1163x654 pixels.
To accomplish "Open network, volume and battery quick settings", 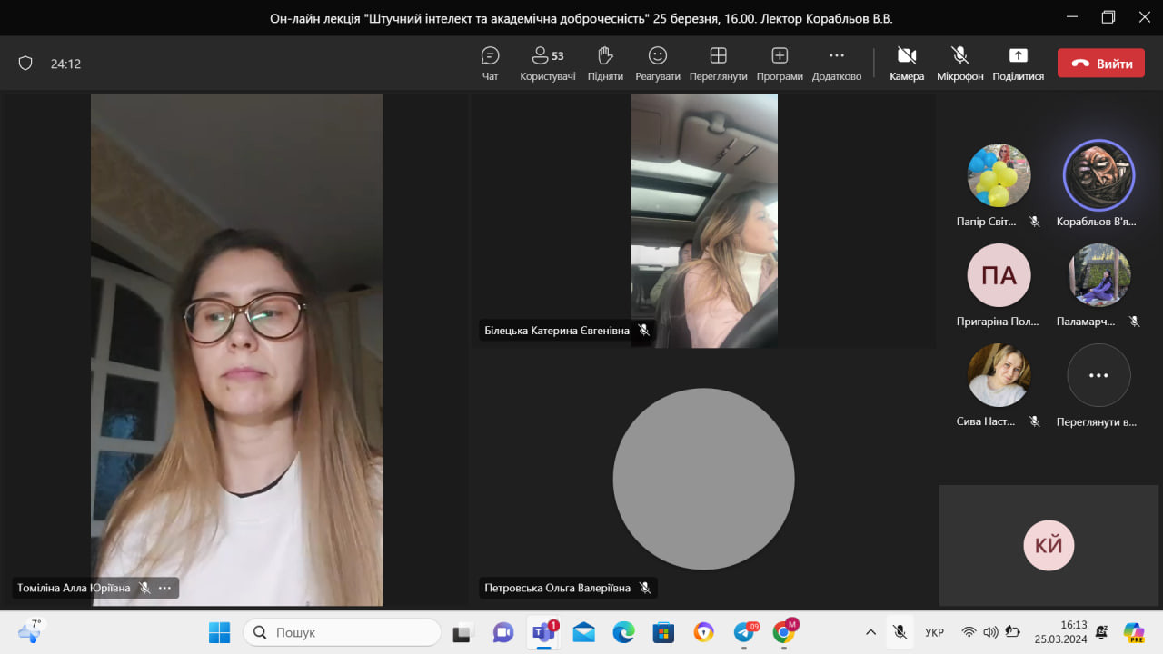I will [x=989, y=632].
